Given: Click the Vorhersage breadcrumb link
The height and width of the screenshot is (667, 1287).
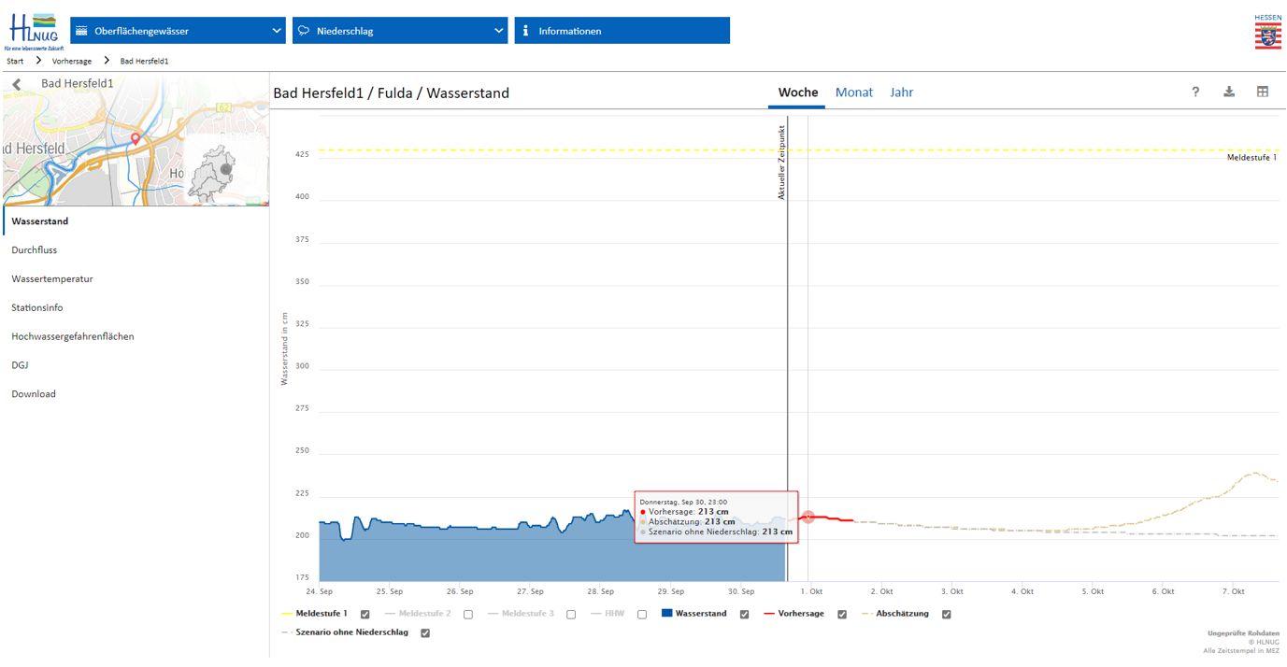Looking at the screenshot, I should (x=72, y=61).
